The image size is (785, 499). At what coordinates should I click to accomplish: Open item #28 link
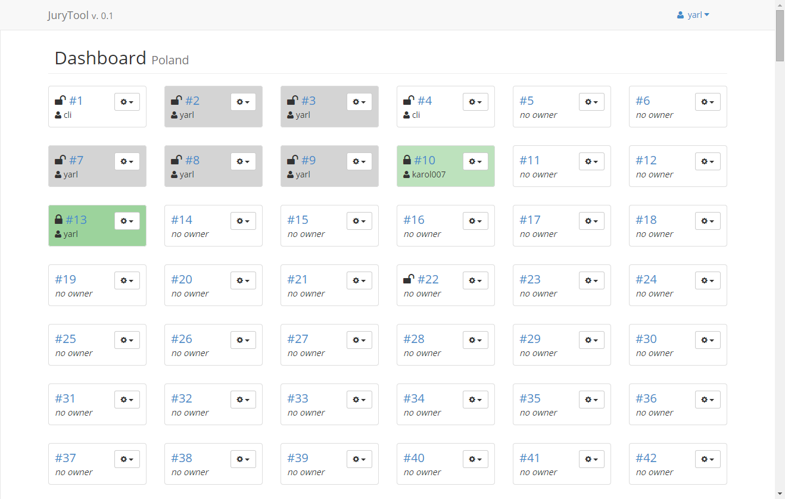[x=414, y=339]
